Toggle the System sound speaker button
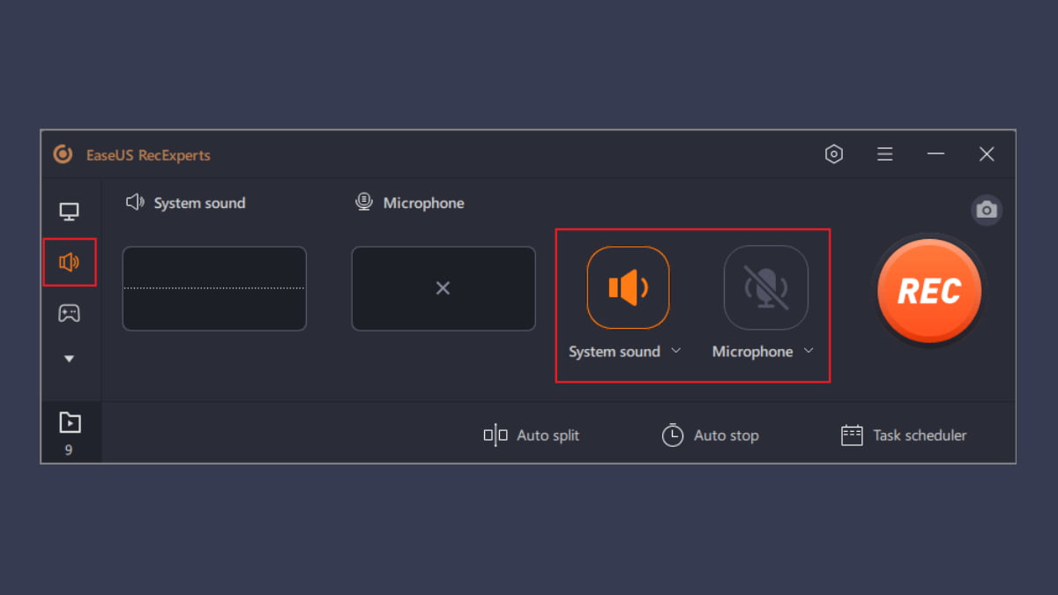The width and height of the screenshot is (1058, 595). click(628, 288)
